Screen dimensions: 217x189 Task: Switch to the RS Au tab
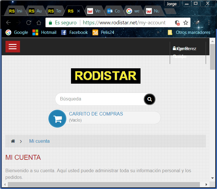pos(35,11)
